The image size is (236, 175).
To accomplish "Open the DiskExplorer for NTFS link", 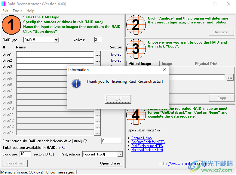I will pyautogui.click(x=147, y=146).
